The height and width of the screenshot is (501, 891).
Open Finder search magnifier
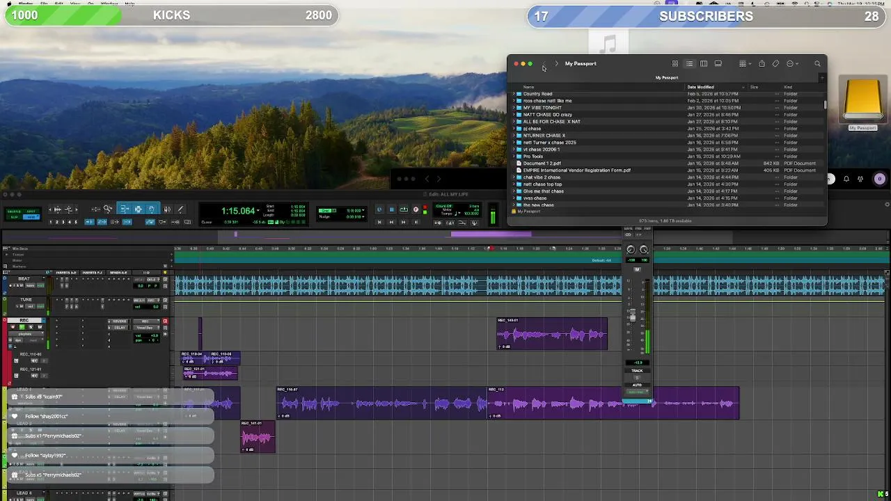click(817, 64)
